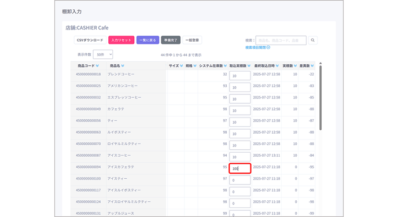Click count field for アイスルイボスティー
Viewport: 398px width, 217px height.
pyautogui.click(x=240, y=192)
